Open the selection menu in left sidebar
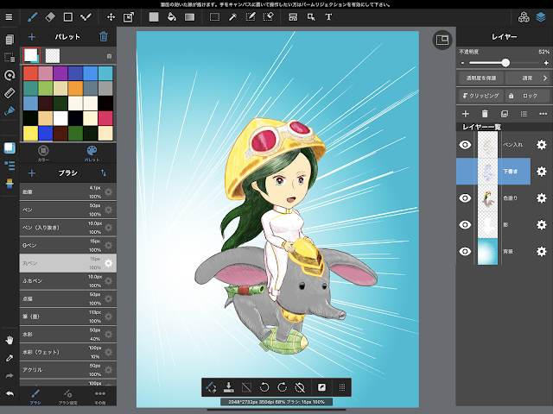The image size is (553, 414). [x=10, y=57]
